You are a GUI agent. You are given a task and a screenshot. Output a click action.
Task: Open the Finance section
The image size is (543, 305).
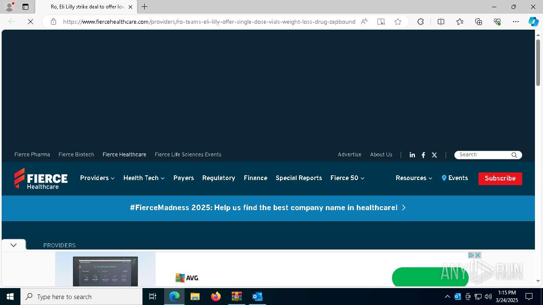(x=255, y=178)
